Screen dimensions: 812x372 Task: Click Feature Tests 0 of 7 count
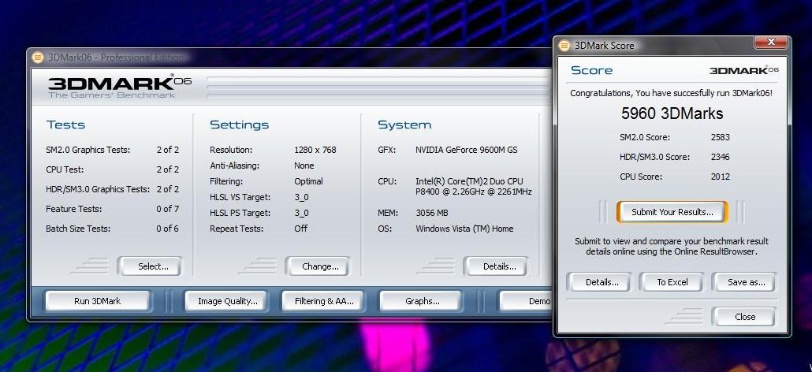point(168,209)
